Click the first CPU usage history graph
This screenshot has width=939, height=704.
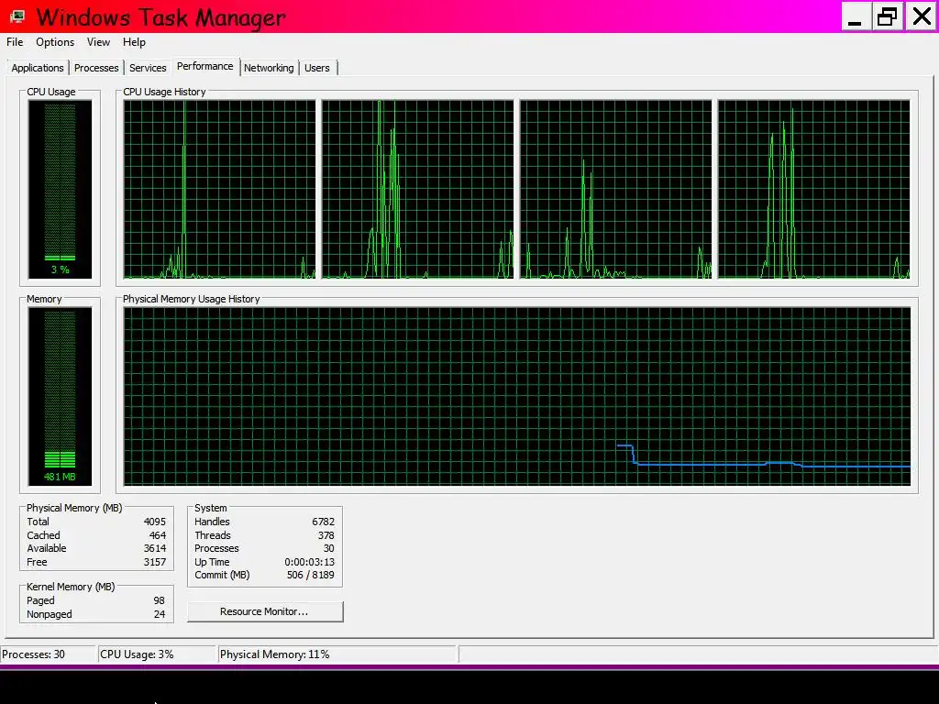tap(219, 189)
